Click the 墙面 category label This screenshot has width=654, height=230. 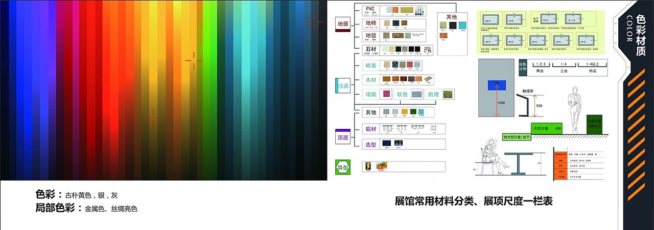pos(343,86)
